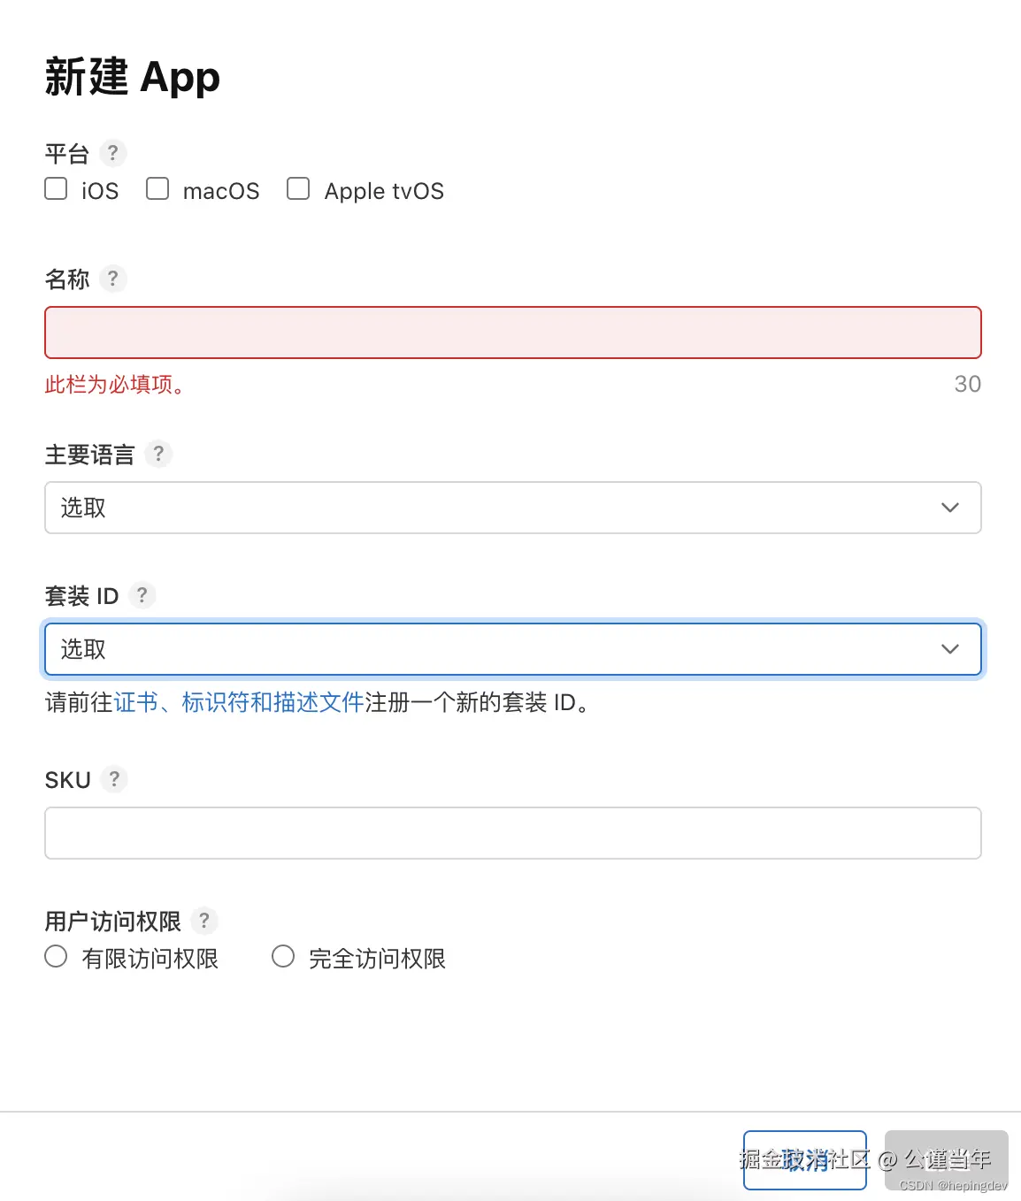Select the 有限访问权限 radio button
1021x1201 pixels.
[56, 956]
